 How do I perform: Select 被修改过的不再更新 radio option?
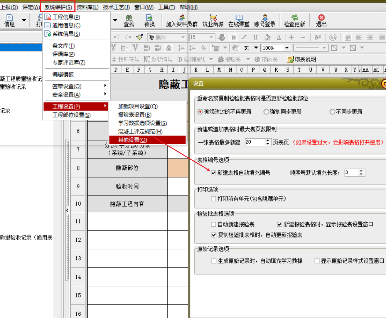(200, 112)
